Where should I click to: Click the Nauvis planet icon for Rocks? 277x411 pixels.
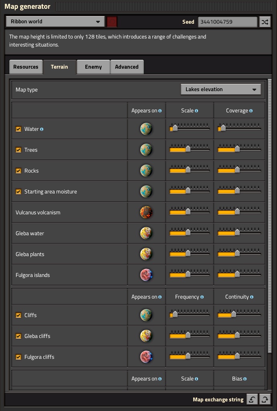(x=146, y=171)
